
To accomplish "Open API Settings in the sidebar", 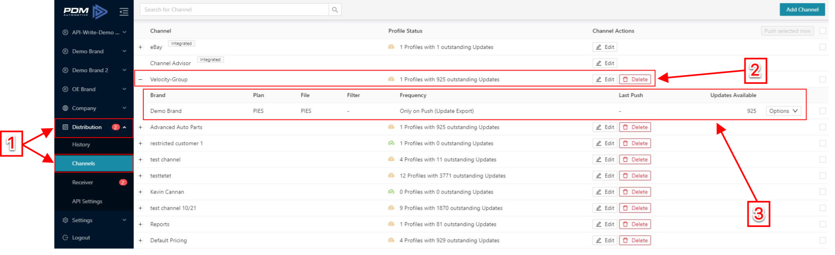I will pos(94,201).
